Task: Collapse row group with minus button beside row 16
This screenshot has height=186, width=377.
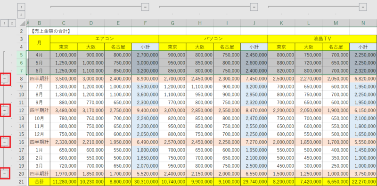Action: coord(5,142)
